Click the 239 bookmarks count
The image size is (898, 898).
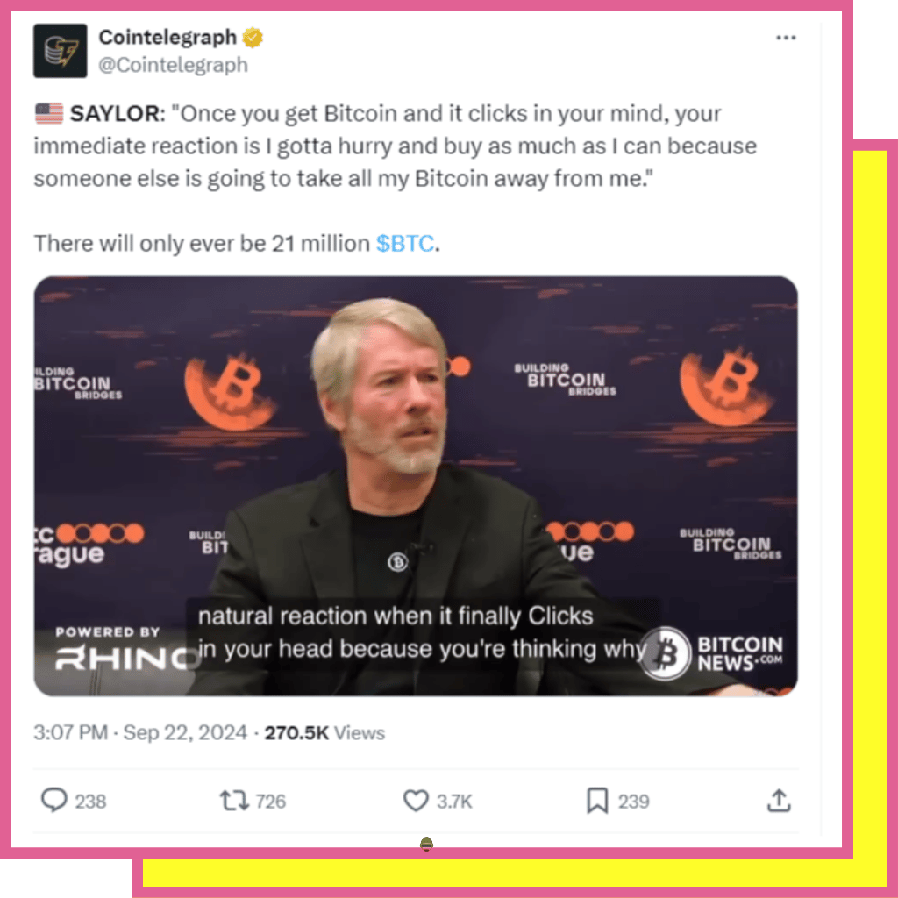[x=633, y=802]
